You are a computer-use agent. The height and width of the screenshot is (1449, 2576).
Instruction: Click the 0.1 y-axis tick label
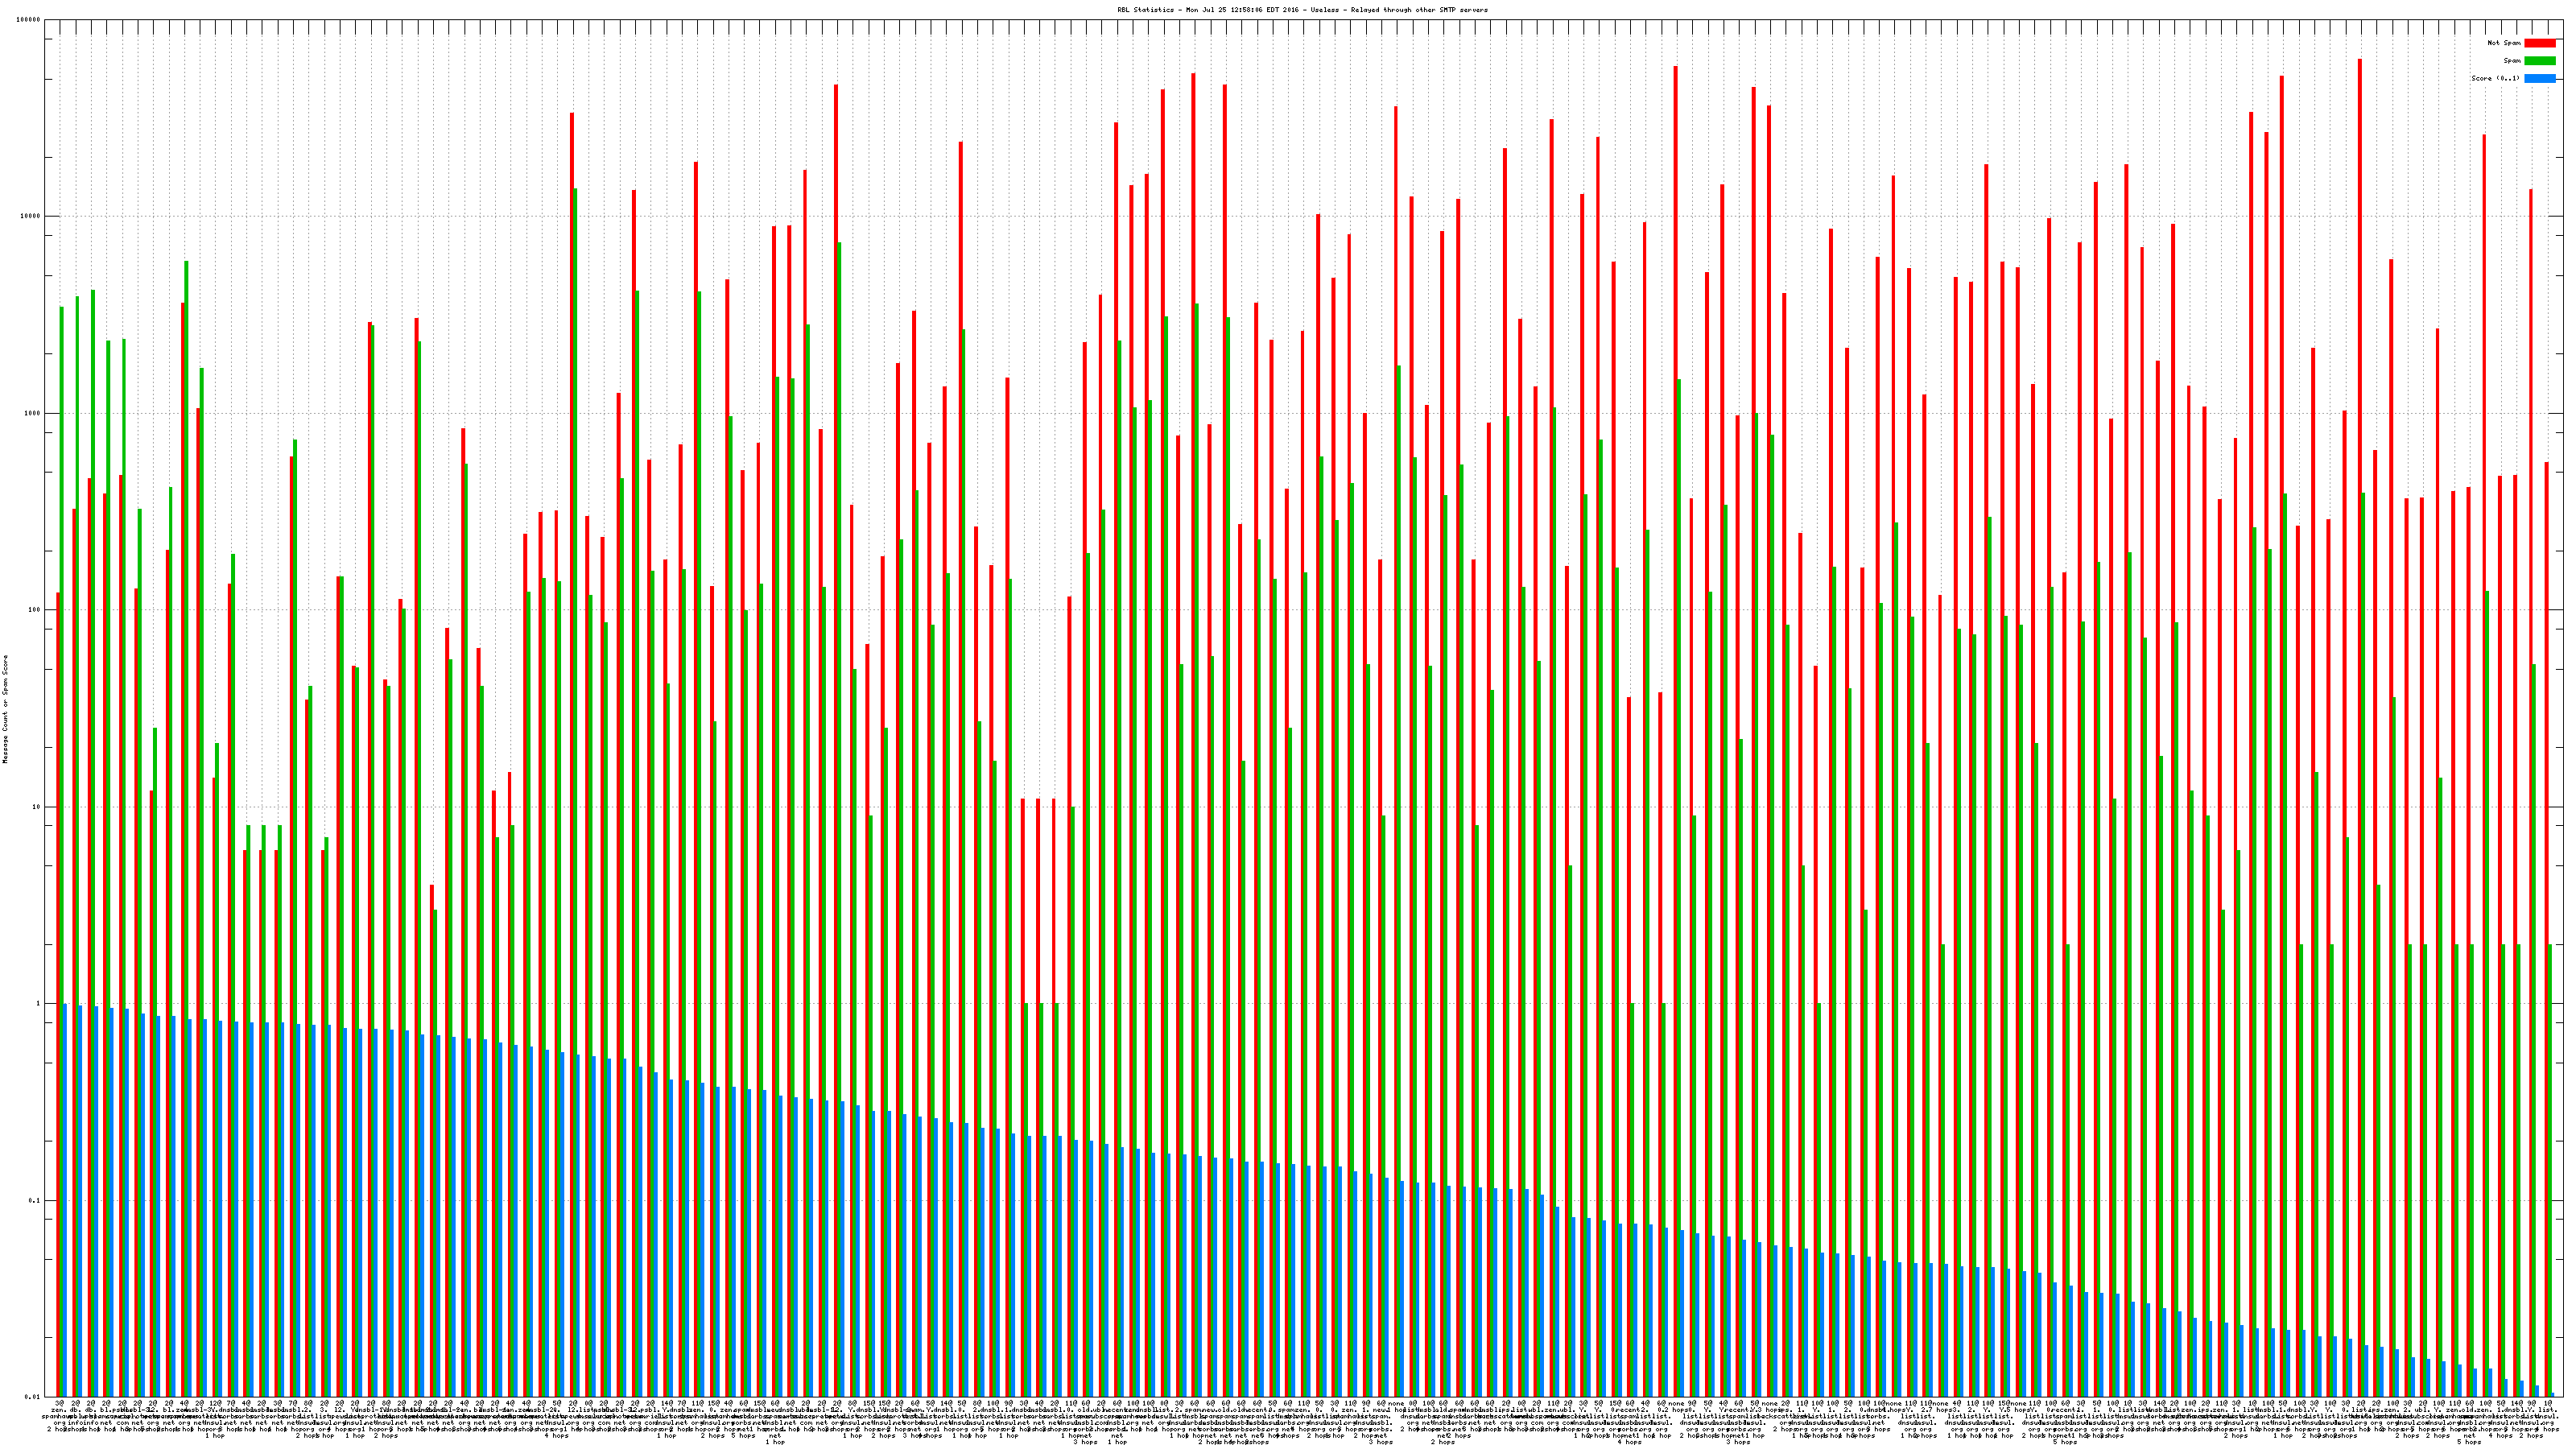pos(35,1201)
